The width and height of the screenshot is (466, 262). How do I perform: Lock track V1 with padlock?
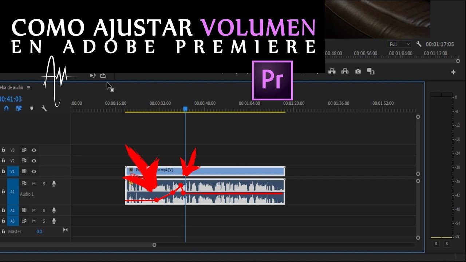pyautogui.click(x=3, y=171)
